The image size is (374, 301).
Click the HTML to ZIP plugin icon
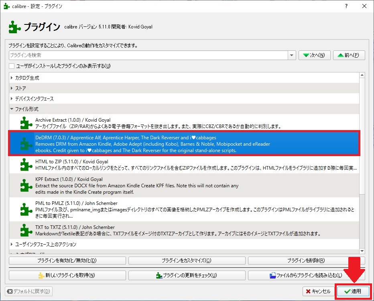26,165
